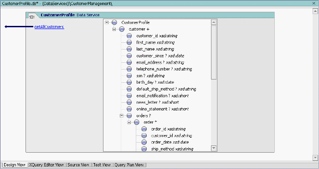Select the online_statement element icon

click(x=129, y=109)
